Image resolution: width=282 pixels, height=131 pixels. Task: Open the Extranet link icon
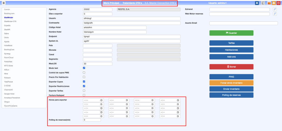(x=275, y=9)
